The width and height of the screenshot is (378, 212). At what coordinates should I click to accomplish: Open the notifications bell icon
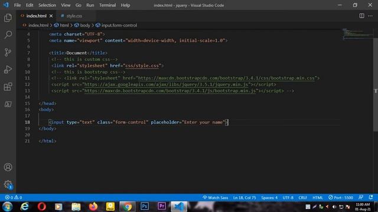pyautogui.click(x=371, y=197)
